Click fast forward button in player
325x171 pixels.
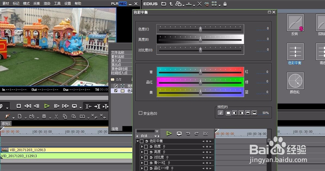pos(66,106)
